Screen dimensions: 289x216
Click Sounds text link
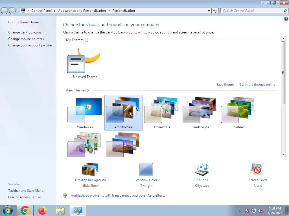click(202, 180)
